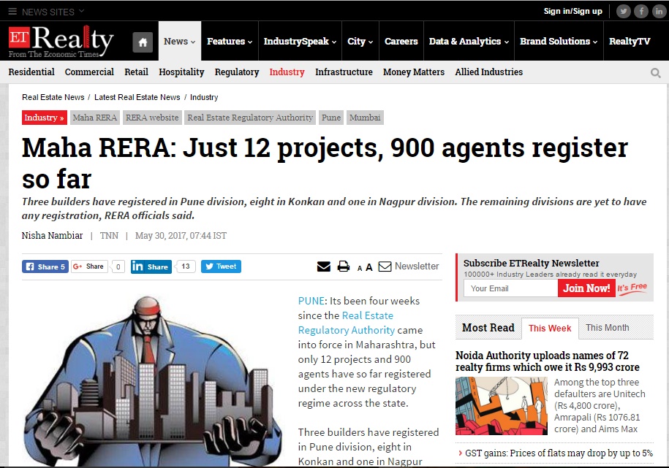The image size is (669, 468).
Task: Click the Real Estate Regulatory Authority article link
Action: coord(346,323)
